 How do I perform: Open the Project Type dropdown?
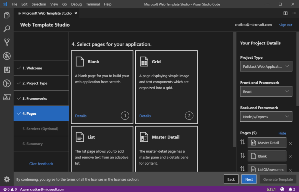point(266,66)
